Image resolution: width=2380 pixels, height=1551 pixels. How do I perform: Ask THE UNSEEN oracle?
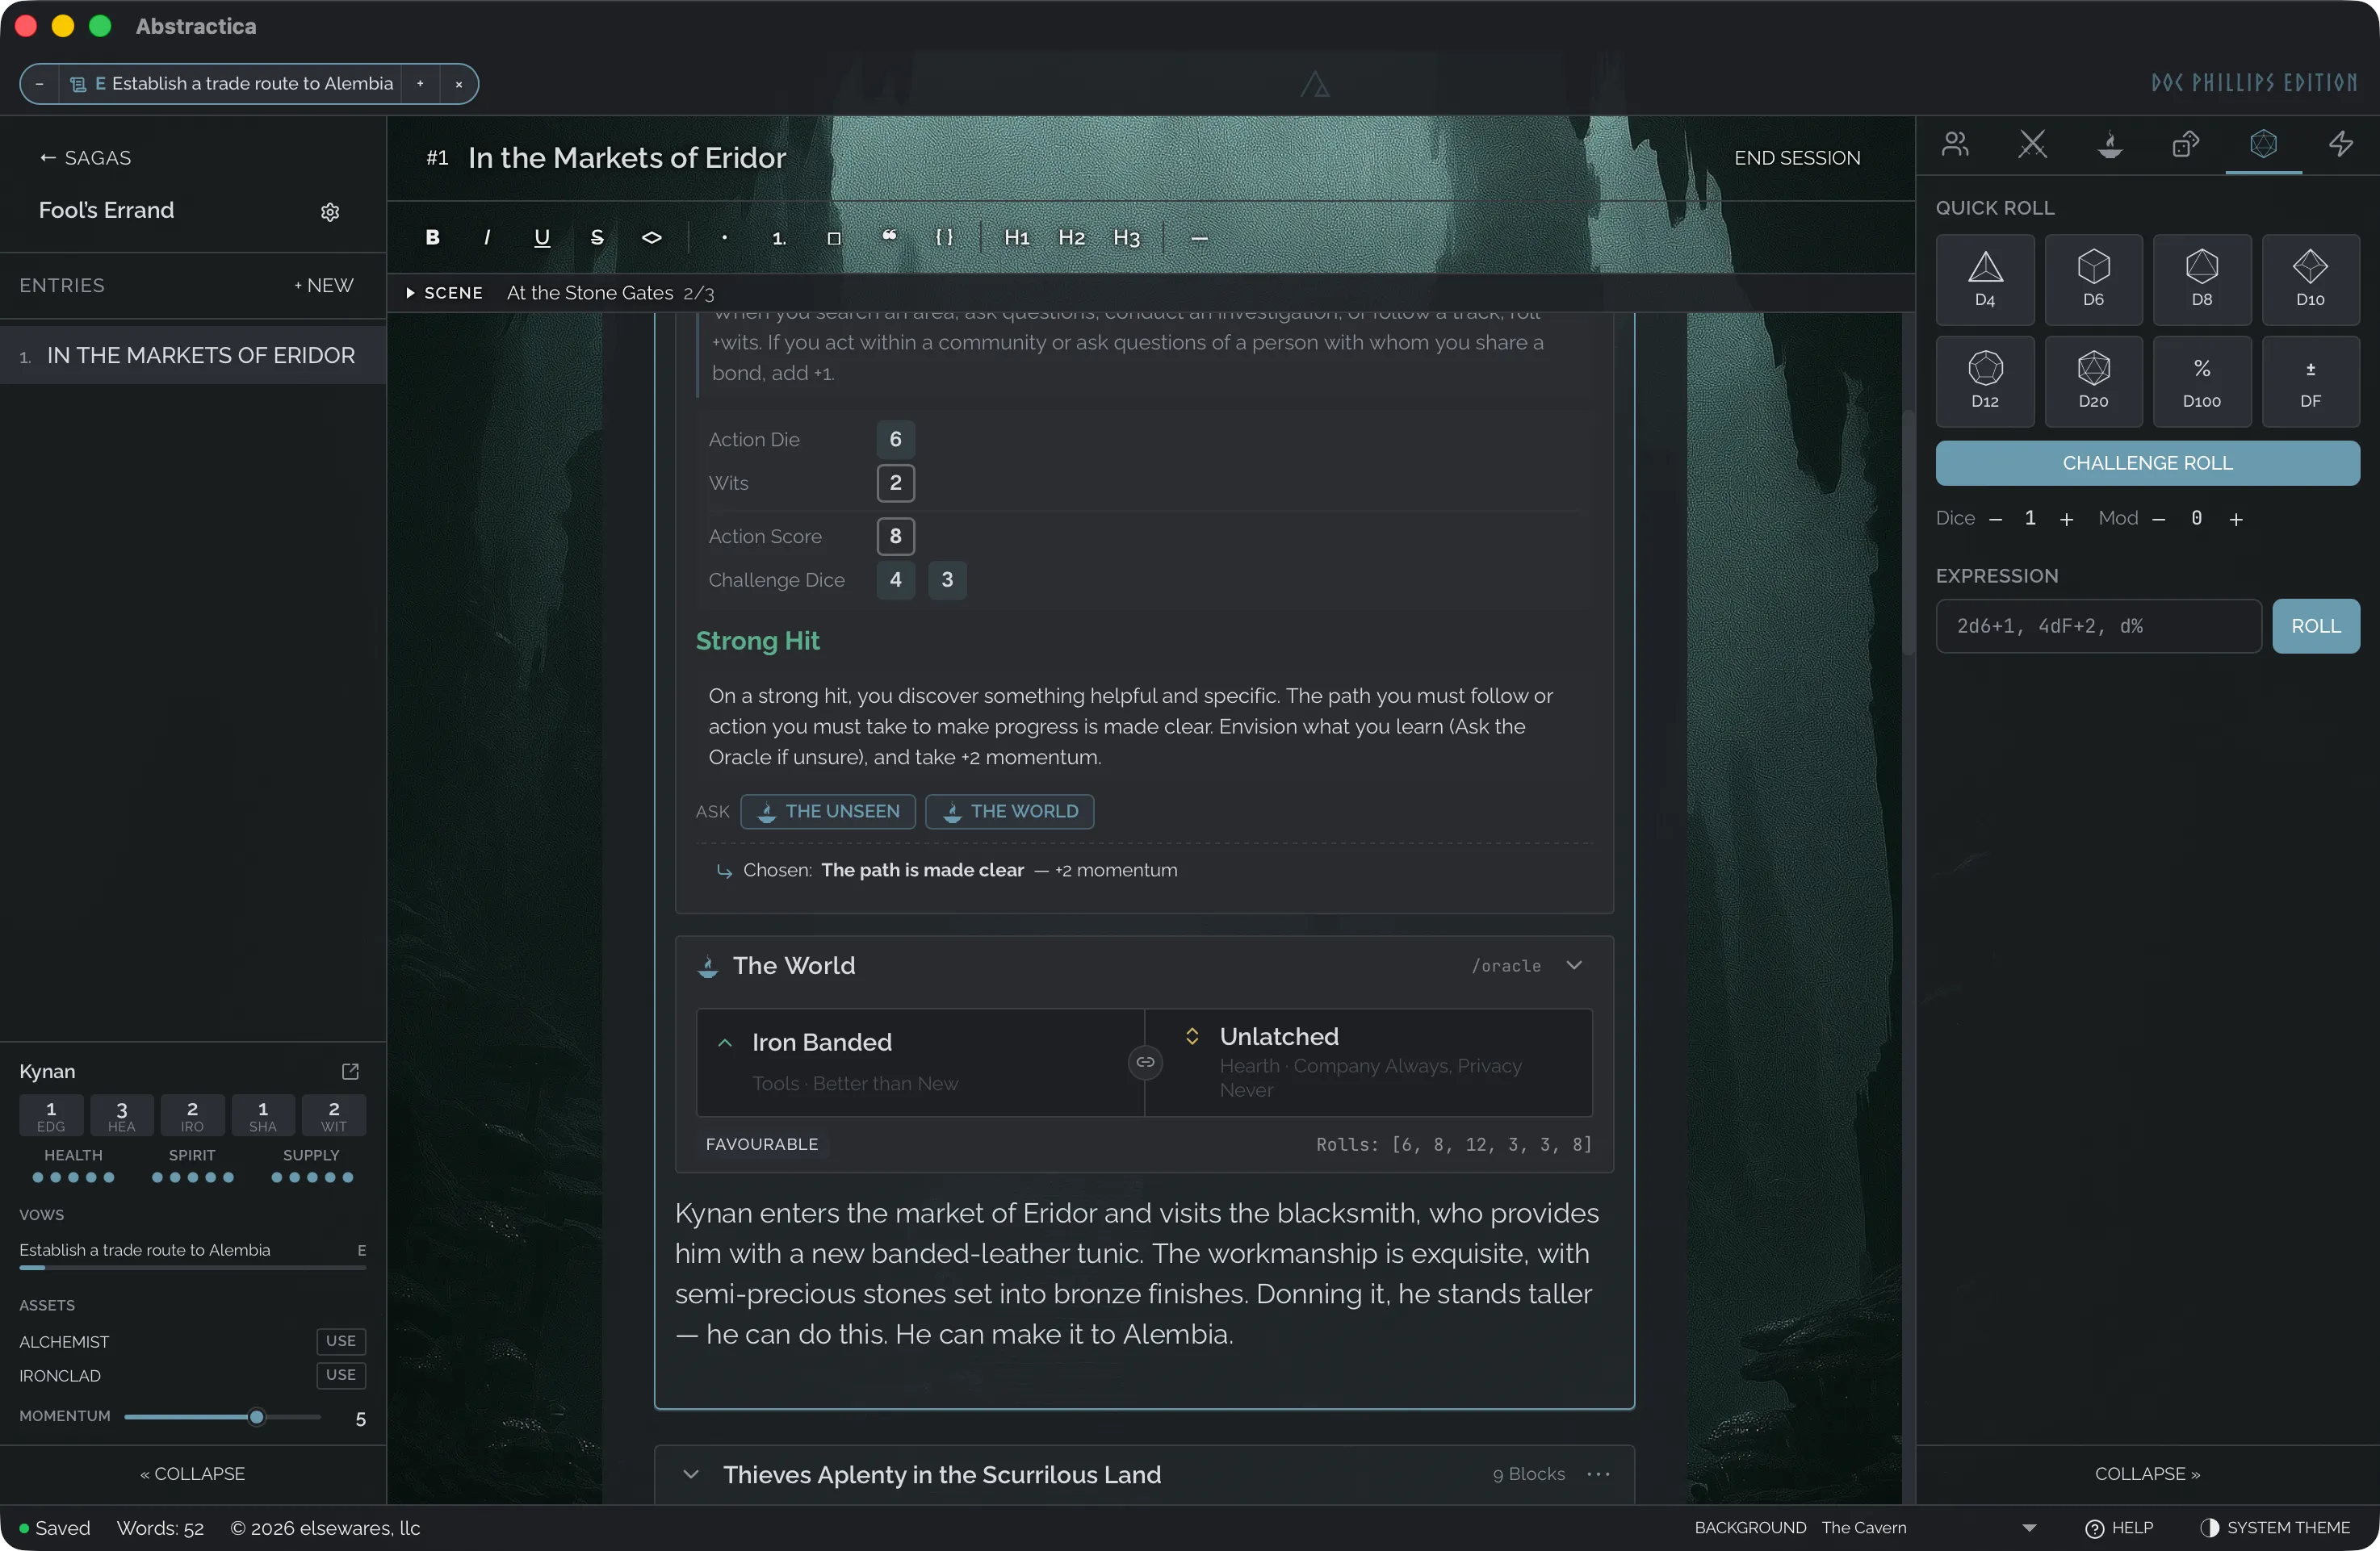828,812
